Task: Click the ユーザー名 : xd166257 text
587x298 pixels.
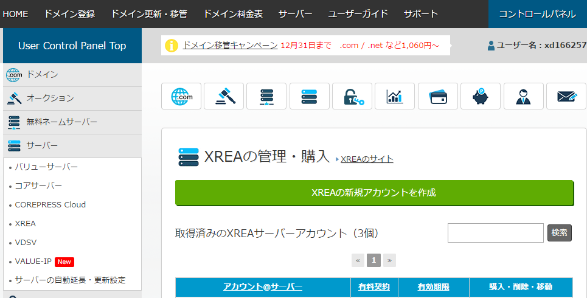Action: click(542, 45)
